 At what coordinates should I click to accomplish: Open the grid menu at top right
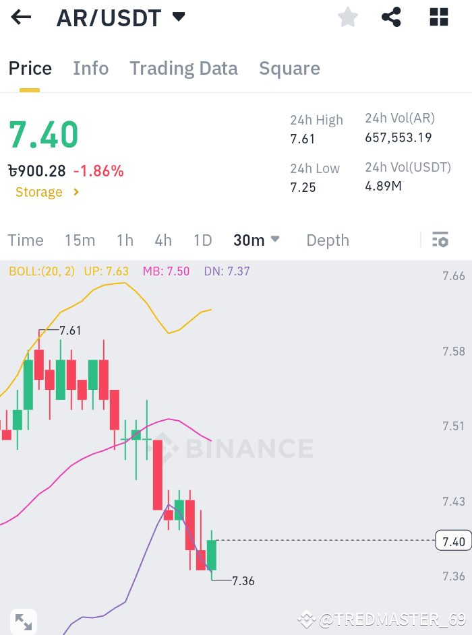click(x=438, y=18)
